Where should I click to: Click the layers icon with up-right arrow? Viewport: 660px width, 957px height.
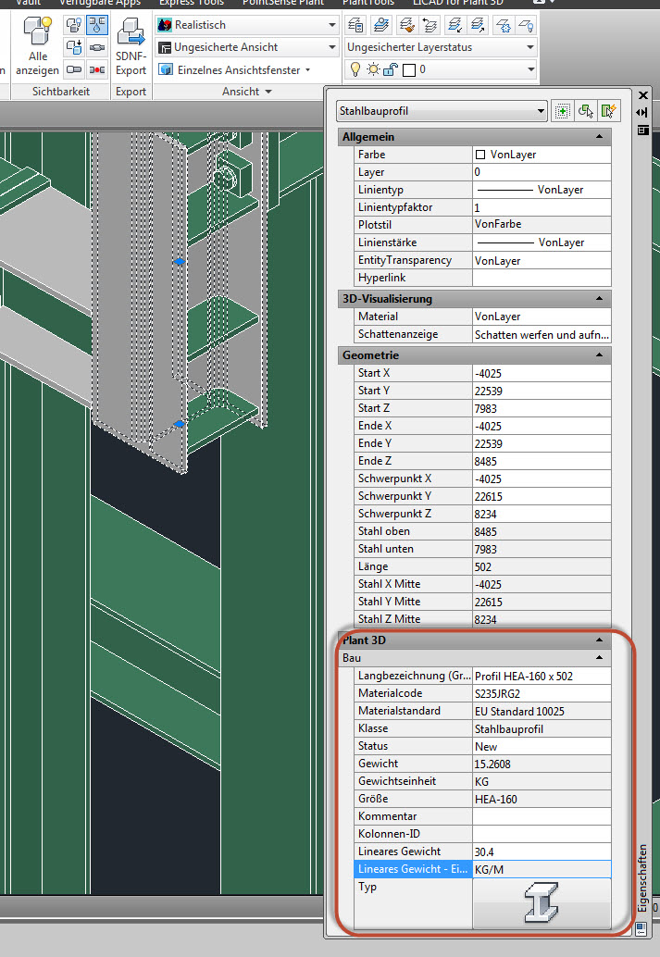pos(478,25)
